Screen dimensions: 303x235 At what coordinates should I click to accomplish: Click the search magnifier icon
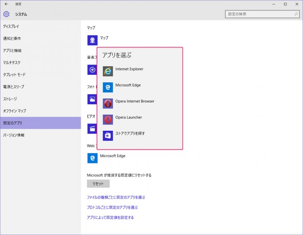pos(296,14)
